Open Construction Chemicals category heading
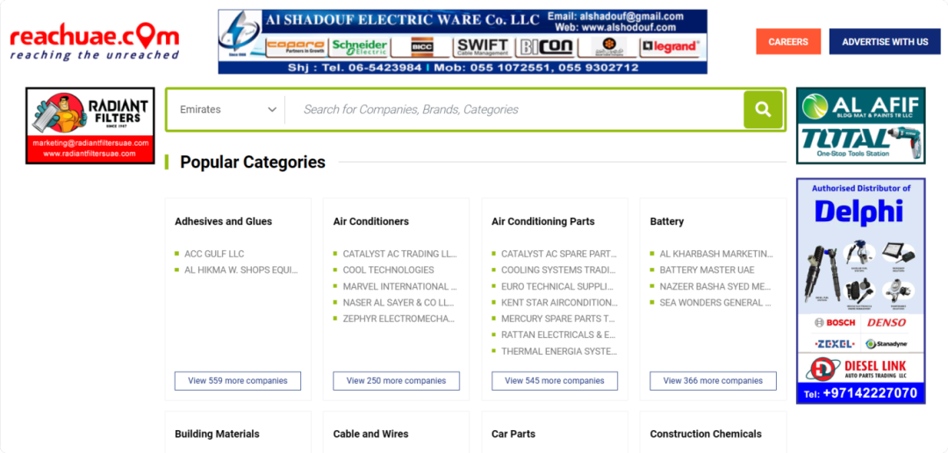This screenshot has width=948, height=453. tap(706, 434)
